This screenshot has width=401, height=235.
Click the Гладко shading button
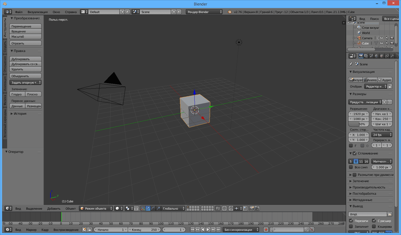tap(17, 94)
